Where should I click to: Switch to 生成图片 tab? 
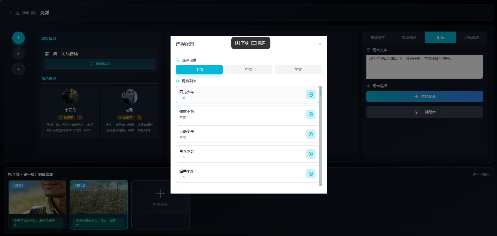coord(378,37)
